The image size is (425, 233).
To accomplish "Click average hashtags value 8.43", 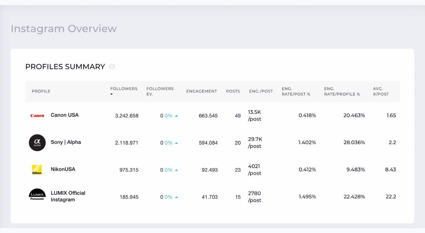I will pos(391,170).
